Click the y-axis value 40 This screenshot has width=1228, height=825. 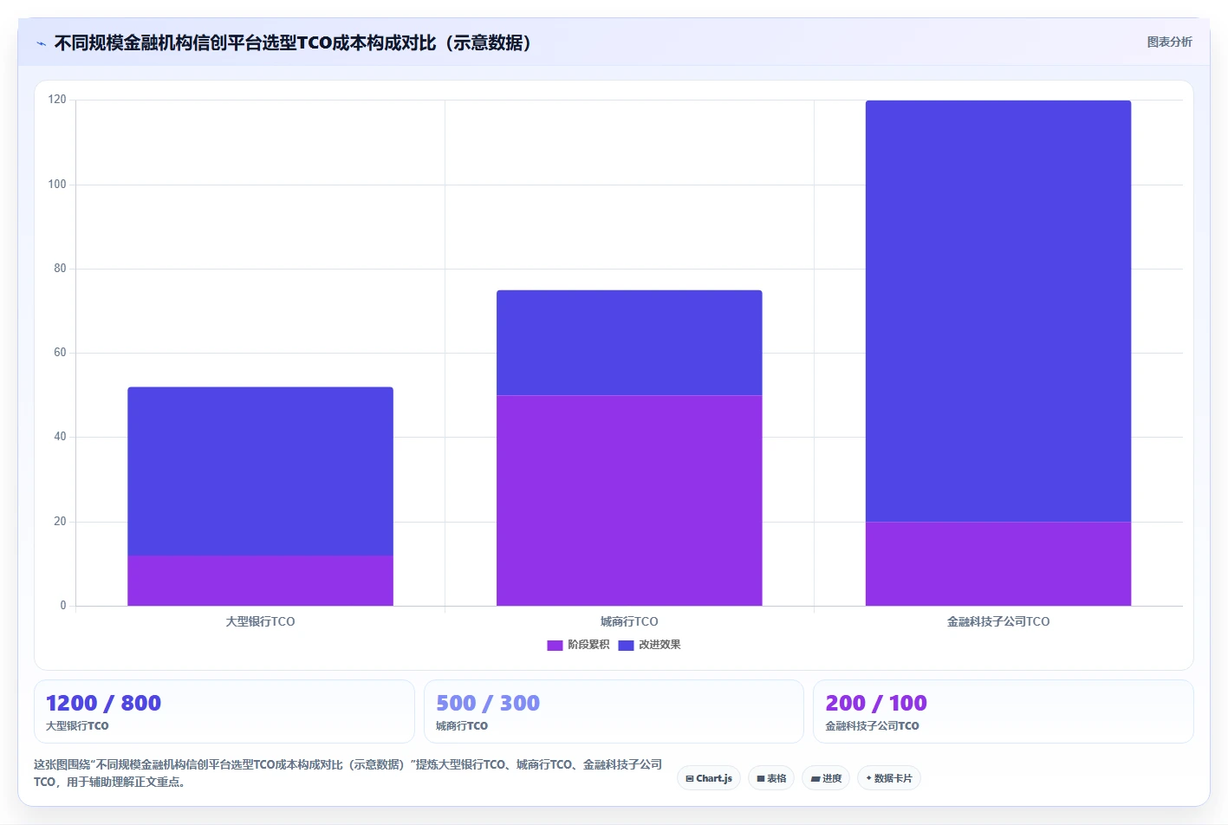pyautogui.click(x=60, y=437)
